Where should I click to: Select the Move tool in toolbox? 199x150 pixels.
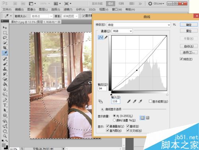[5, 27]
